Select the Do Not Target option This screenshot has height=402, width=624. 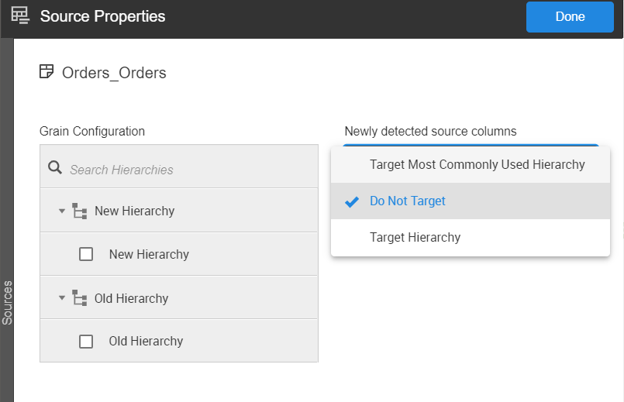pos(408,201)
